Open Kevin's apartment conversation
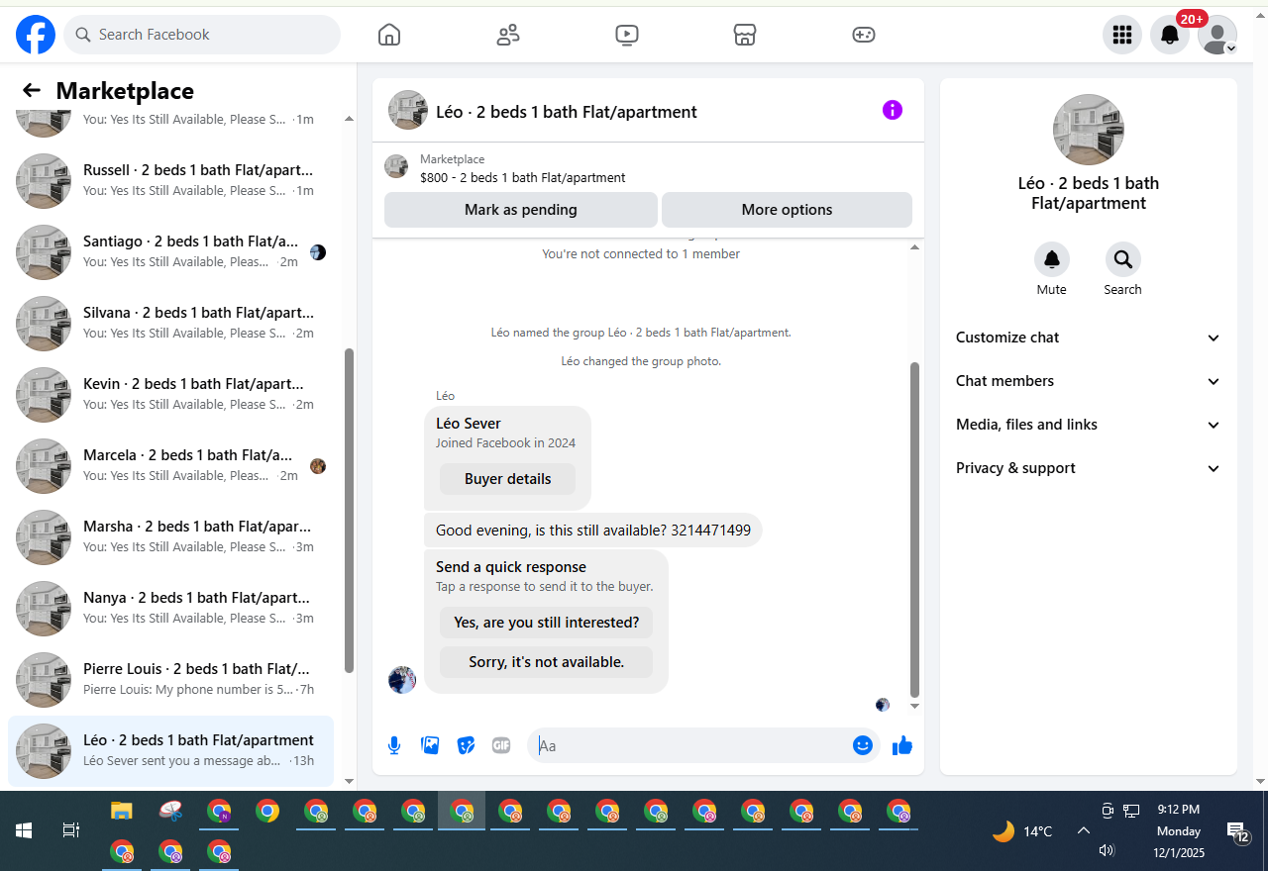 pyautogui.click(x=170, y=395)
